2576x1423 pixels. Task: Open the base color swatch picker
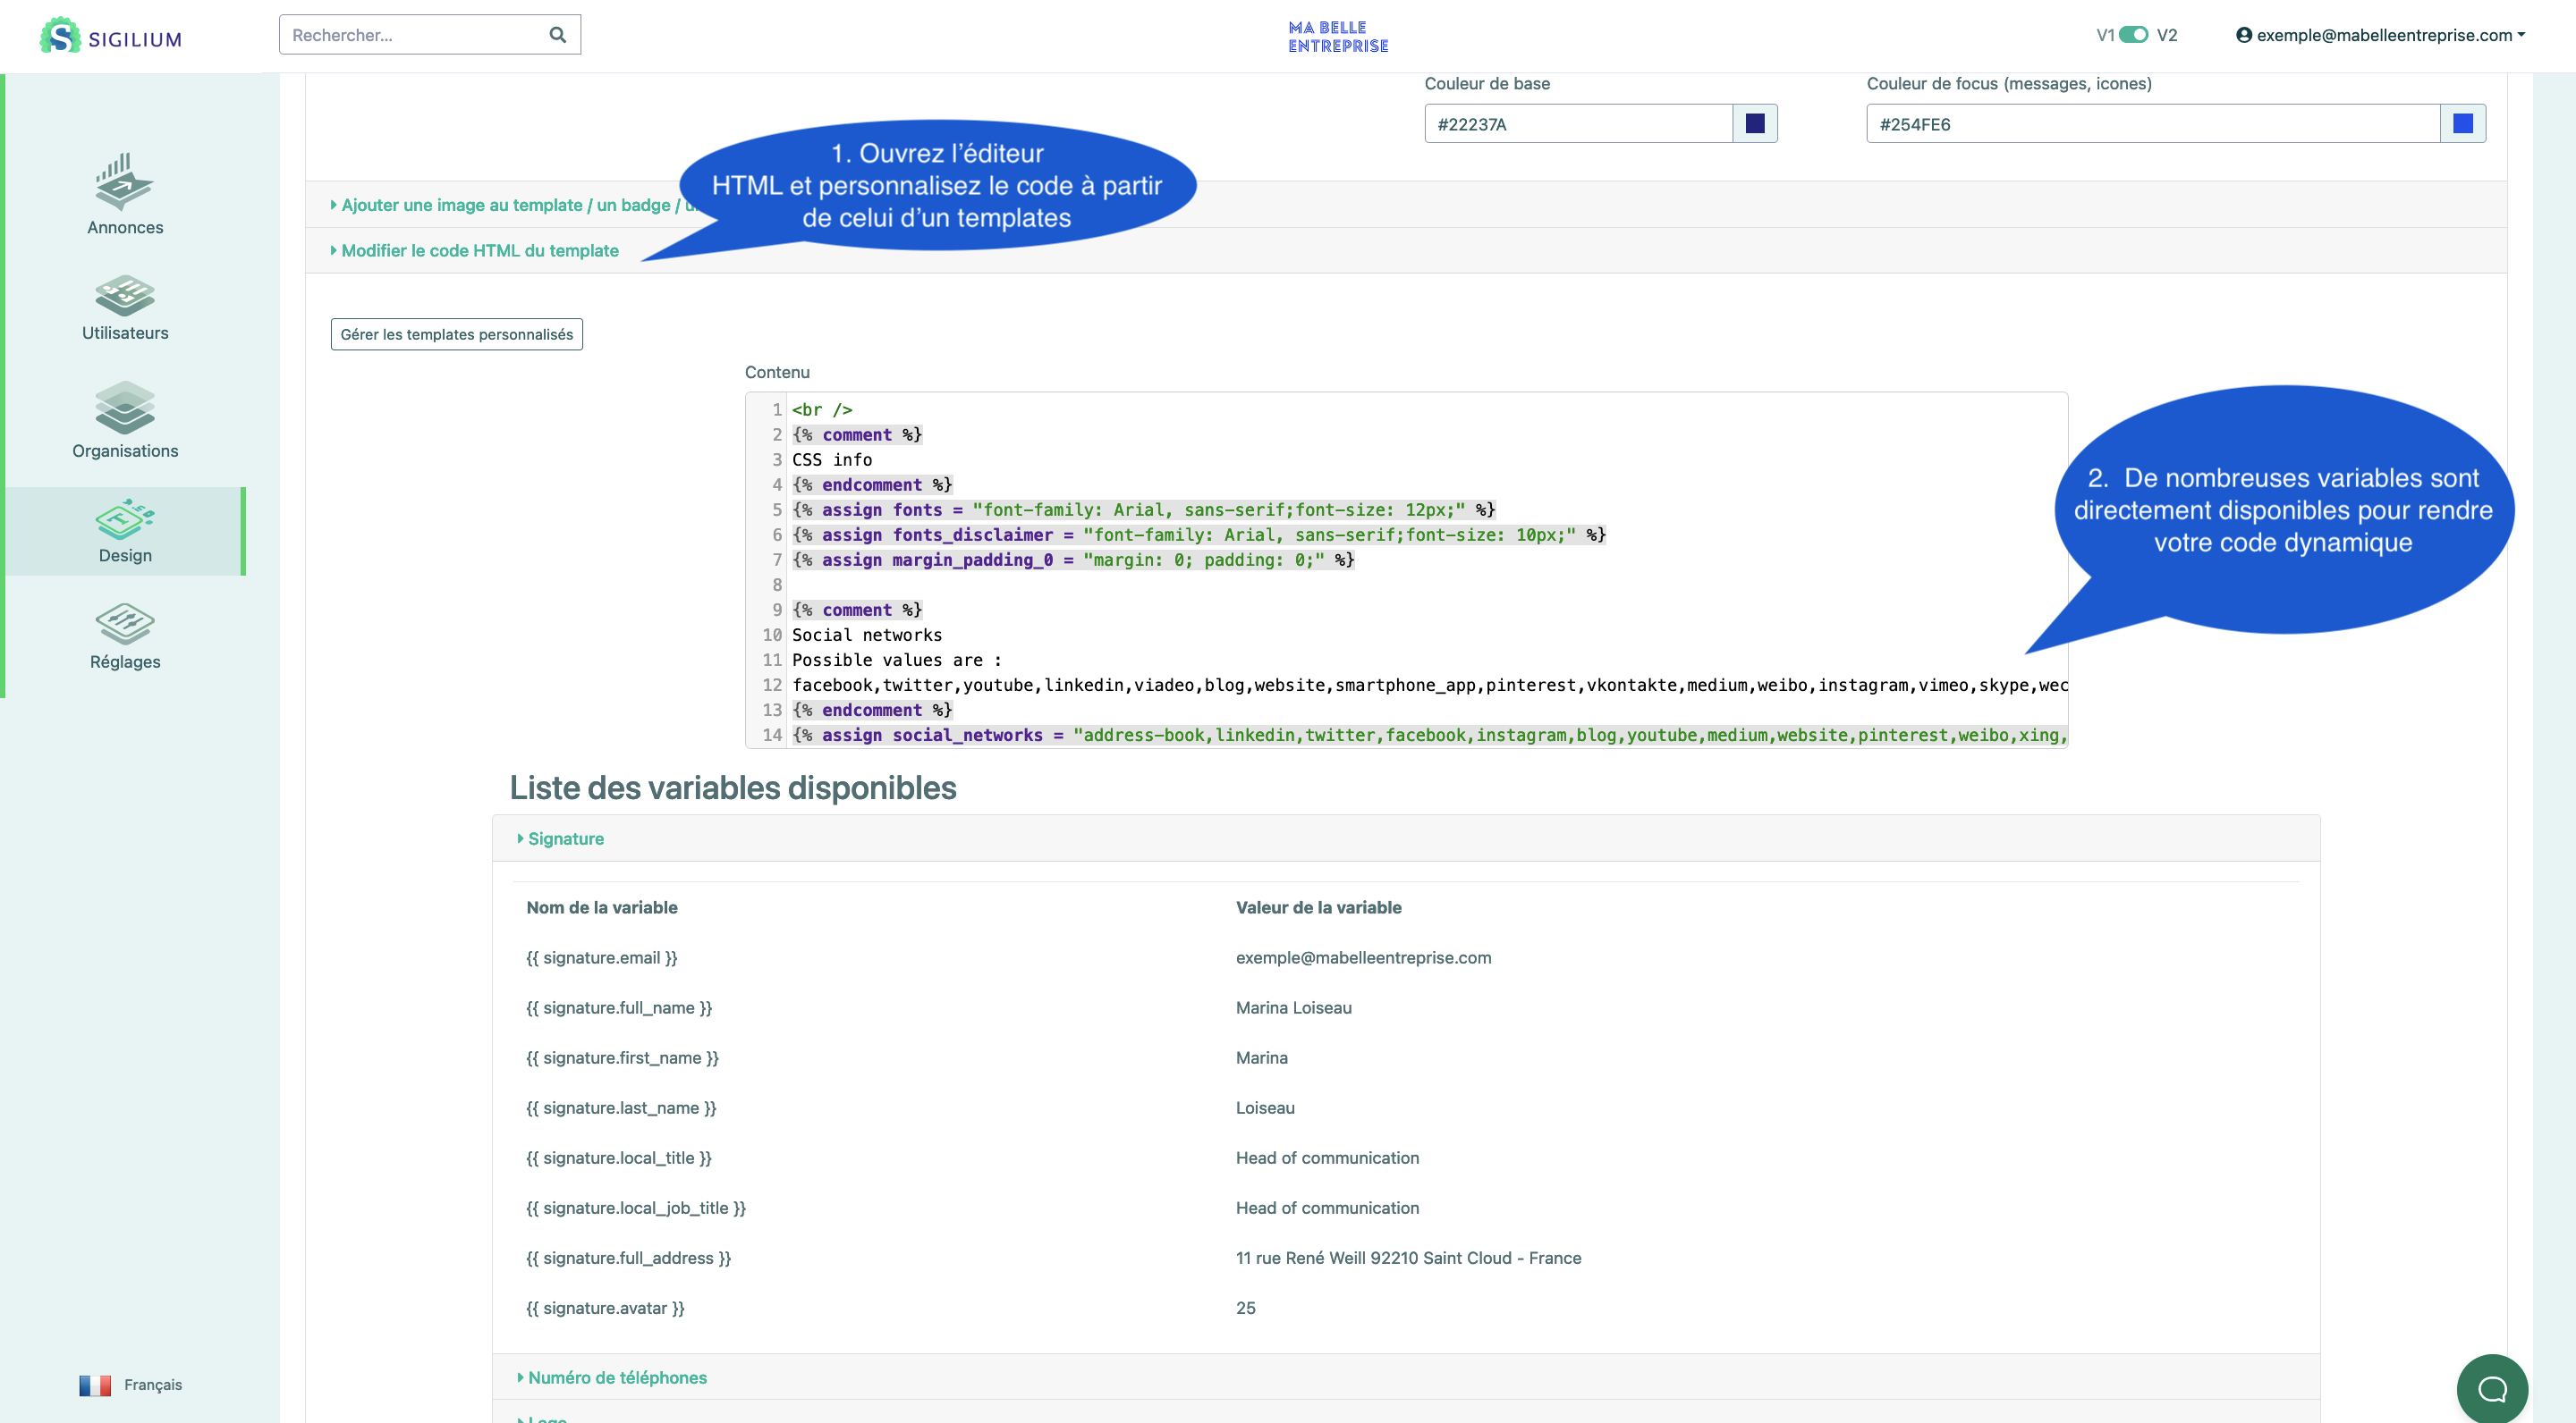click(x=1754, y=124)
